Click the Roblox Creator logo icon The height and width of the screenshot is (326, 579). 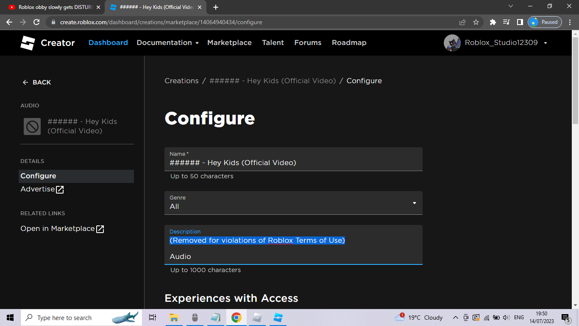[28, 43]
